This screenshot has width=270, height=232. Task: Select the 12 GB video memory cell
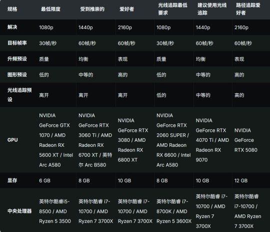[x=241, y=180]
